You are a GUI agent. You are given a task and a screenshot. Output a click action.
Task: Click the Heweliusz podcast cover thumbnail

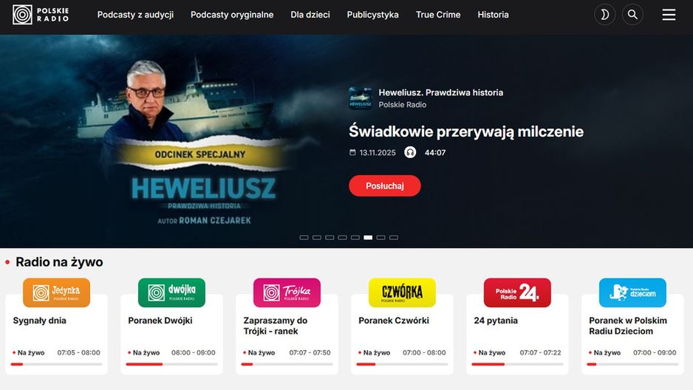coord(361,98)
